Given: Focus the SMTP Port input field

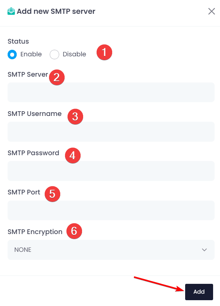Looking at the screenshot, I should [111, 210].
